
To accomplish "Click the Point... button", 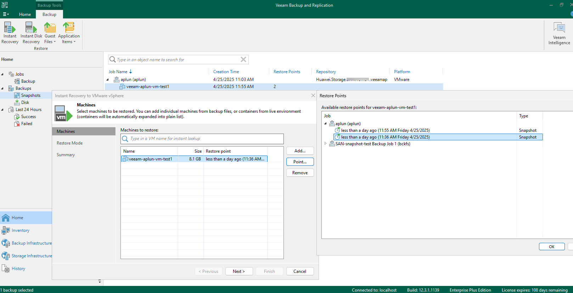I will pos(300,162).
